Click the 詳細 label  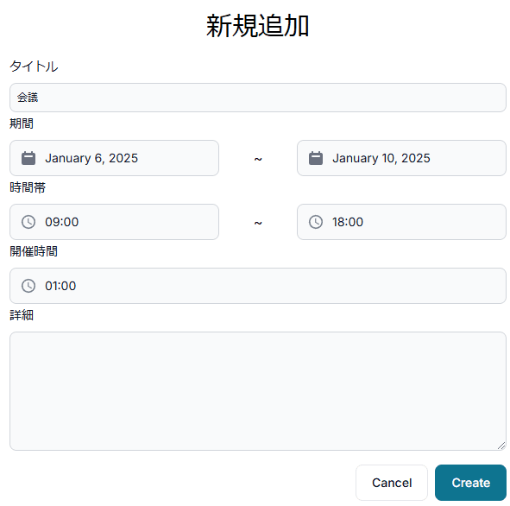click(22, 315)
